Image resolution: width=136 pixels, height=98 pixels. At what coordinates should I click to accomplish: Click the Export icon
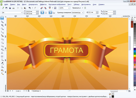45,8
